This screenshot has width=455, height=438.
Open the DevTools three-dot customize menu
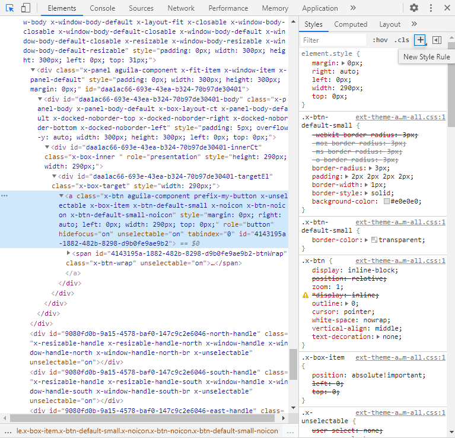pyautogui.click(x=431, y=8)
